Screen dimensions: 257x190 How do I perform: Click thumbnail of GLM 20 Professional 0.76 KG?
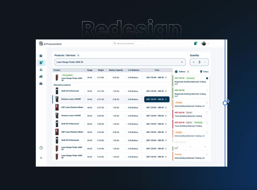coord(57,140)
